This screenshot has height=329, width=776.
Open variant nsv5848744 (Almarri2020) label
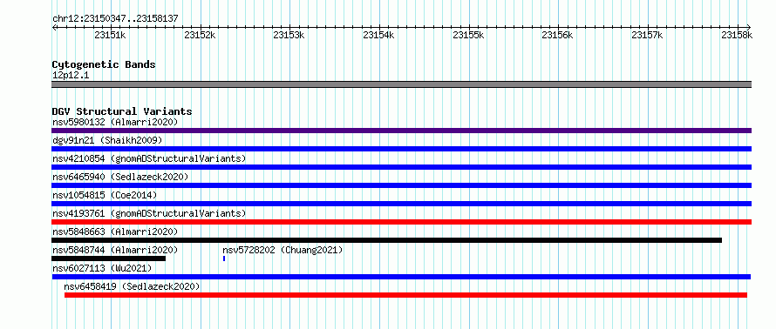coord(115,250)
